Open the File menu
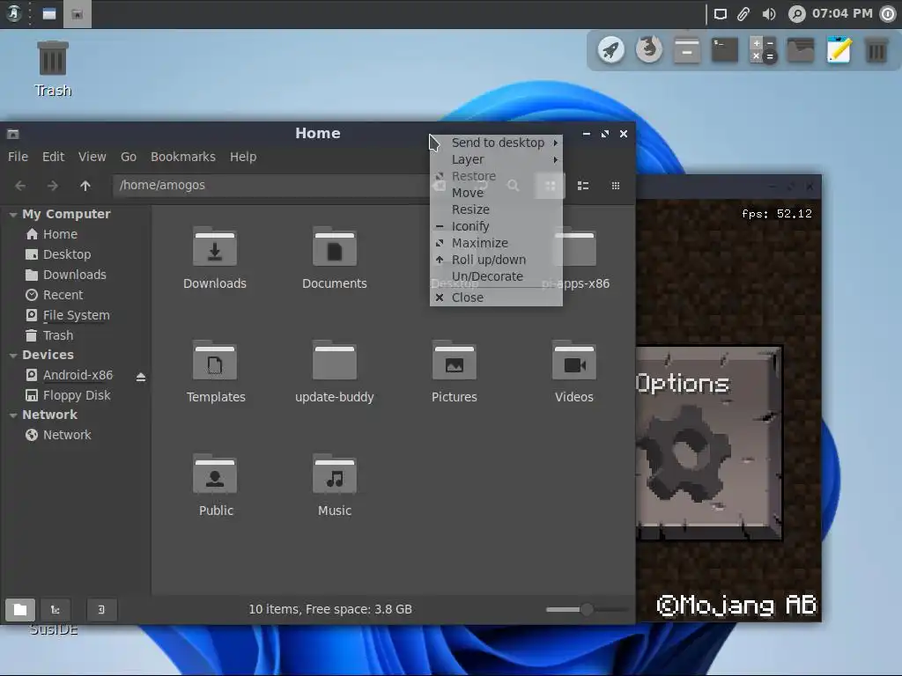The height and width of the screenshot is (676, 902). tap(18, 157)
